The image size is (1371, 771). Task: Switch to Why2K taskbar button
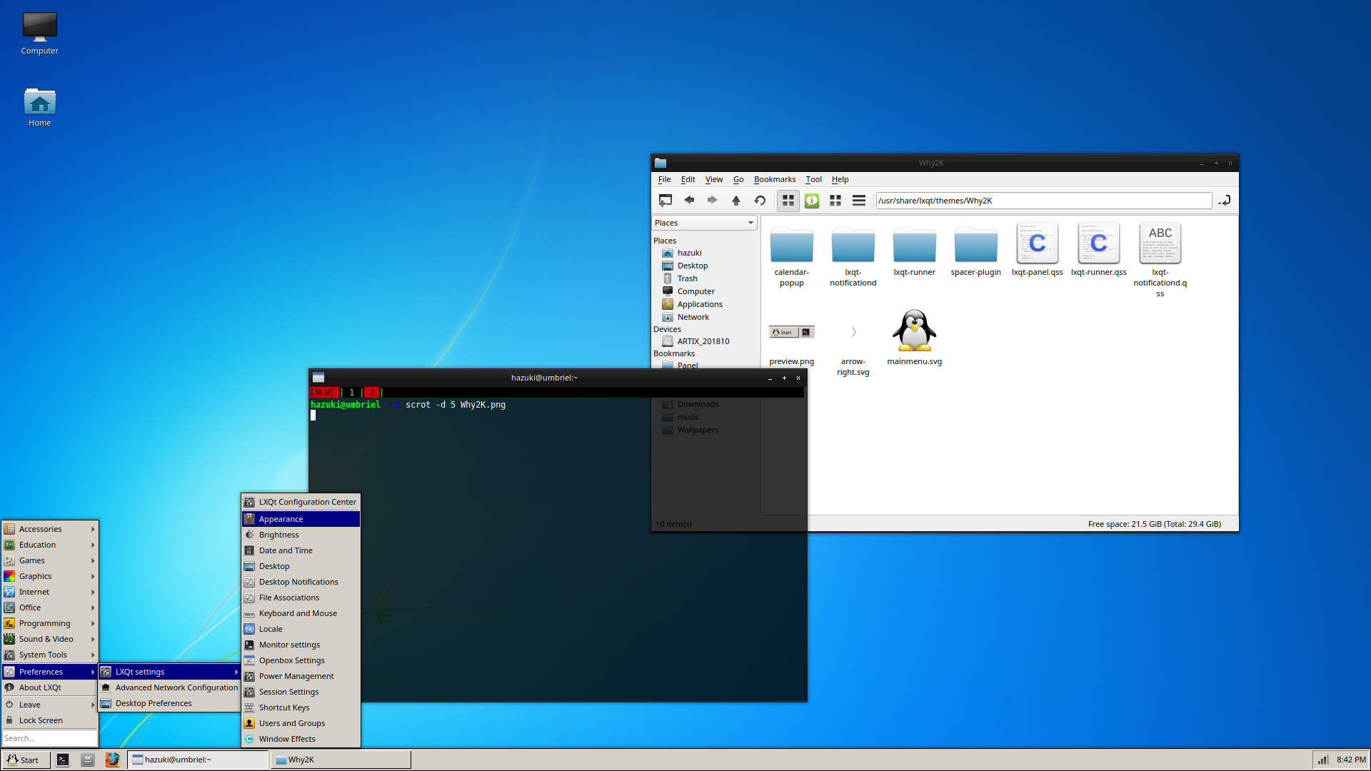341,760
